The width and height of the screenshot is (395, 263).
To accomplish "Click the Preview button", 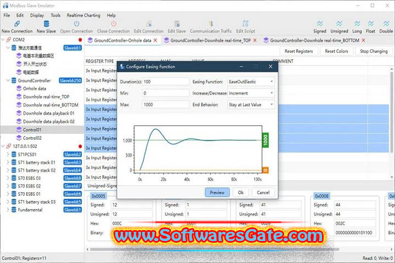I will [217, 192].
